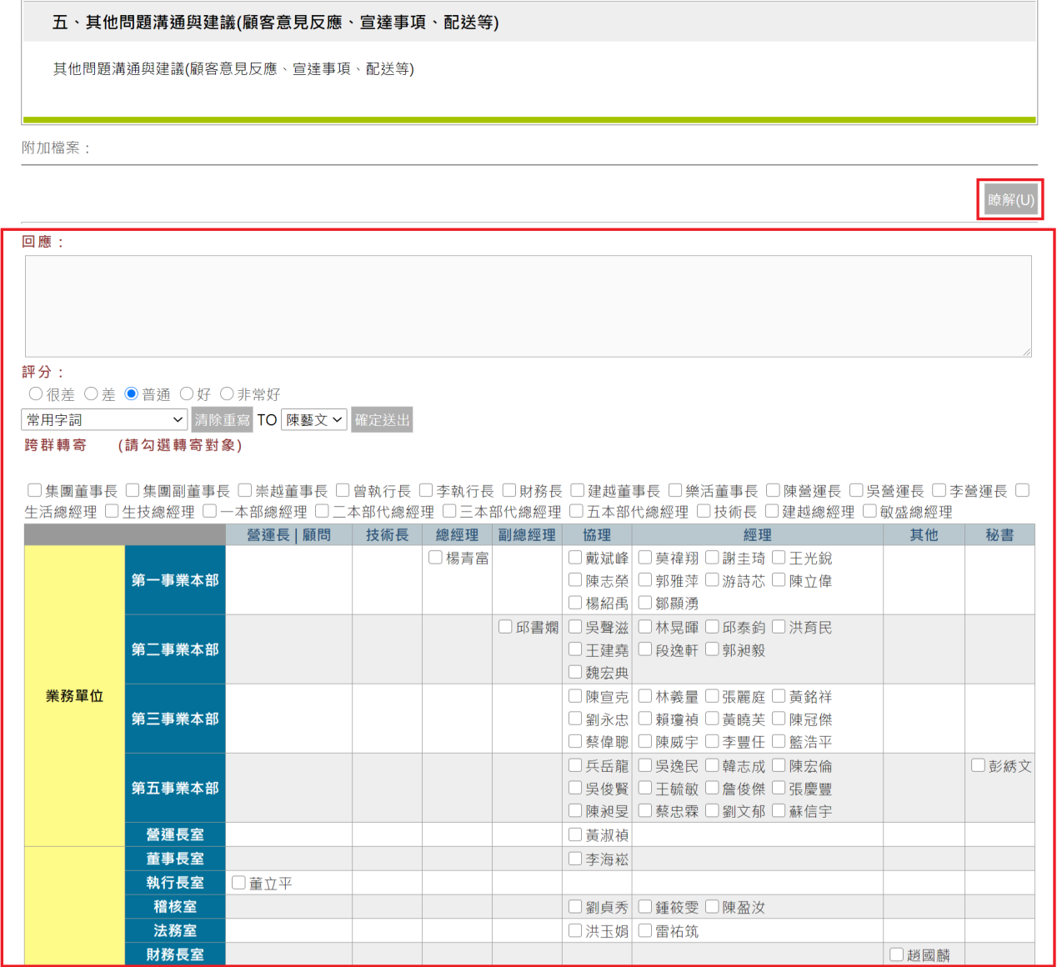This screenshot has width=1057, height=967.
Task: Select the 彭綉文 secretary checkbox
Action: 978,765
